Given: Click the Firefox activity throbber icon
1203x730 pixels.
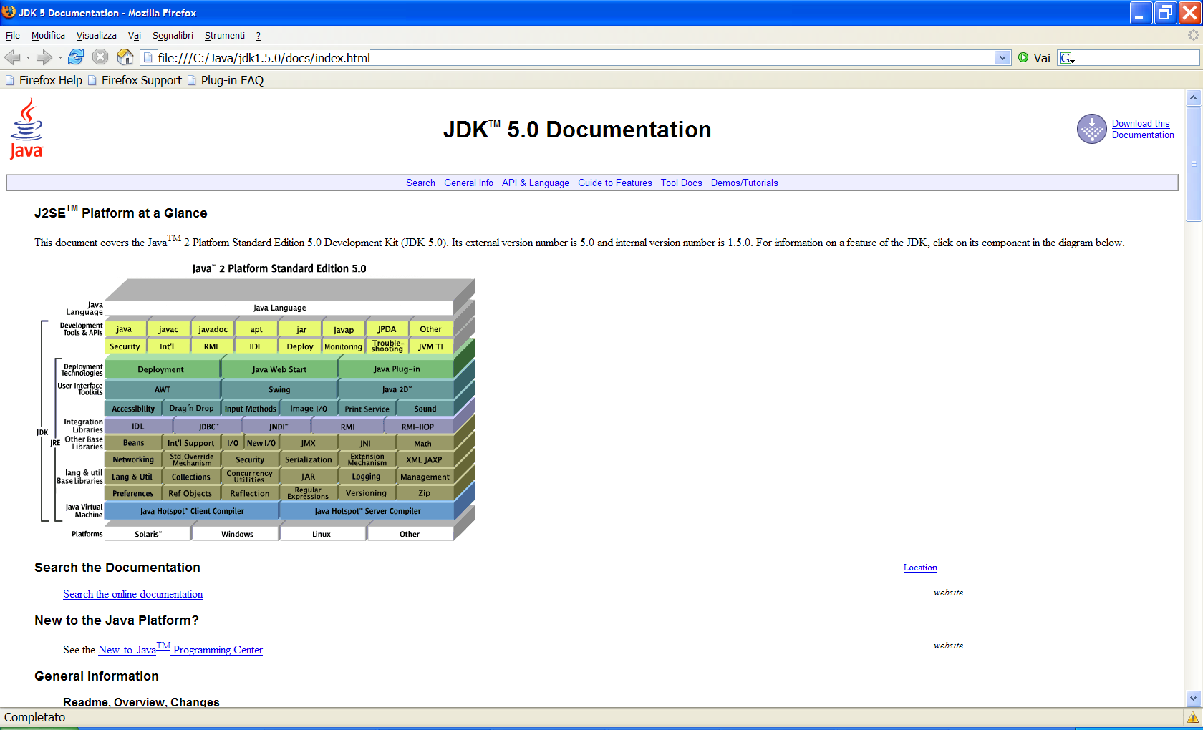Looking at the screenshot, I should click(x=1193, y=35).
